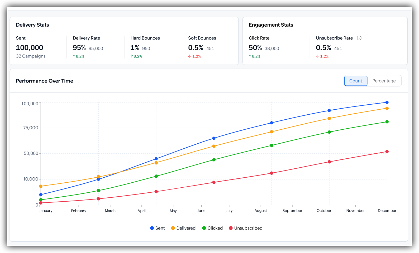Screen dimensions: 419x253
Task: Click the red Unsubscribed legend dot
Action: point(231,228)
